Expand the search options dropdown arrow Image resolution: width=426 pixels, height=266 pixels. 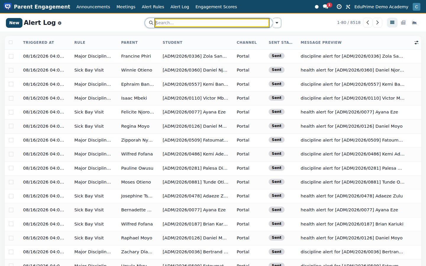(x=277, y=23)
